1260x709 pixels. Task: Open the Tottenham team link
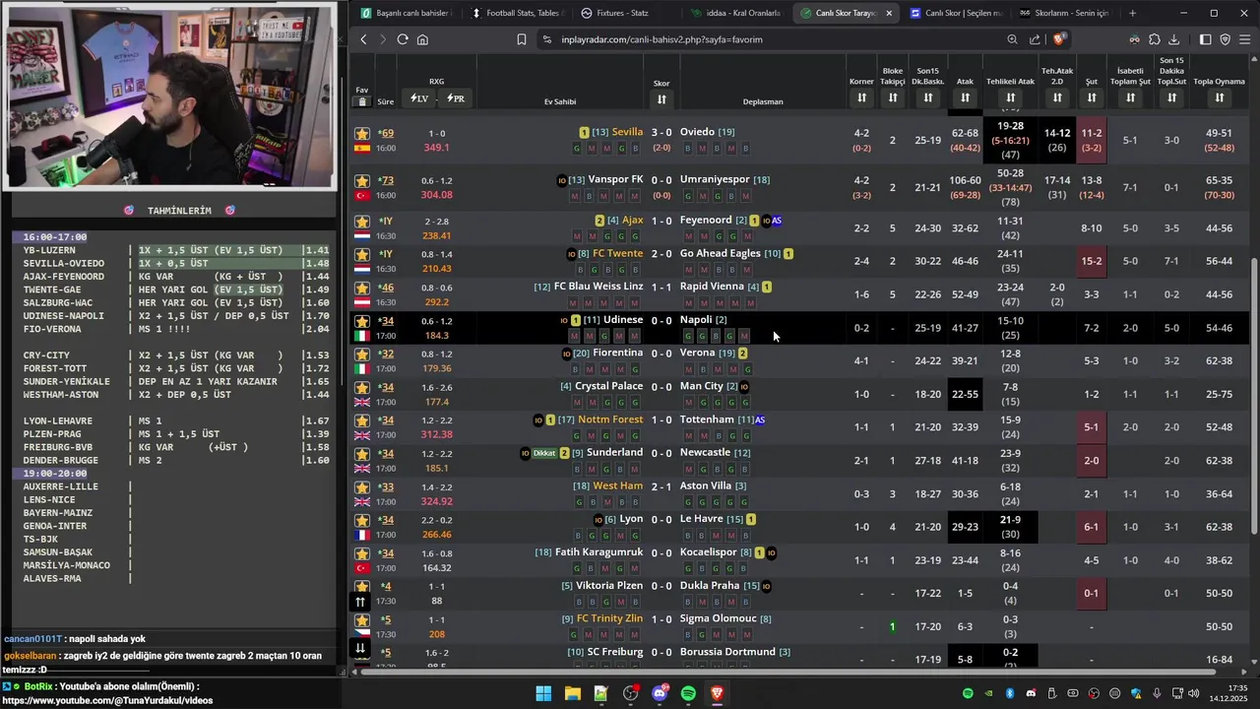click(x=707, y=419)
